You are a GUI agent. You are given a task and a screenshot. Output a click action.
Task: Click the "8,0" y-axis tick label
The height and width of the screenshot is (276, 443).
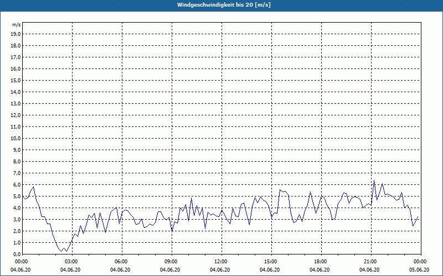(x=17, y=161)
